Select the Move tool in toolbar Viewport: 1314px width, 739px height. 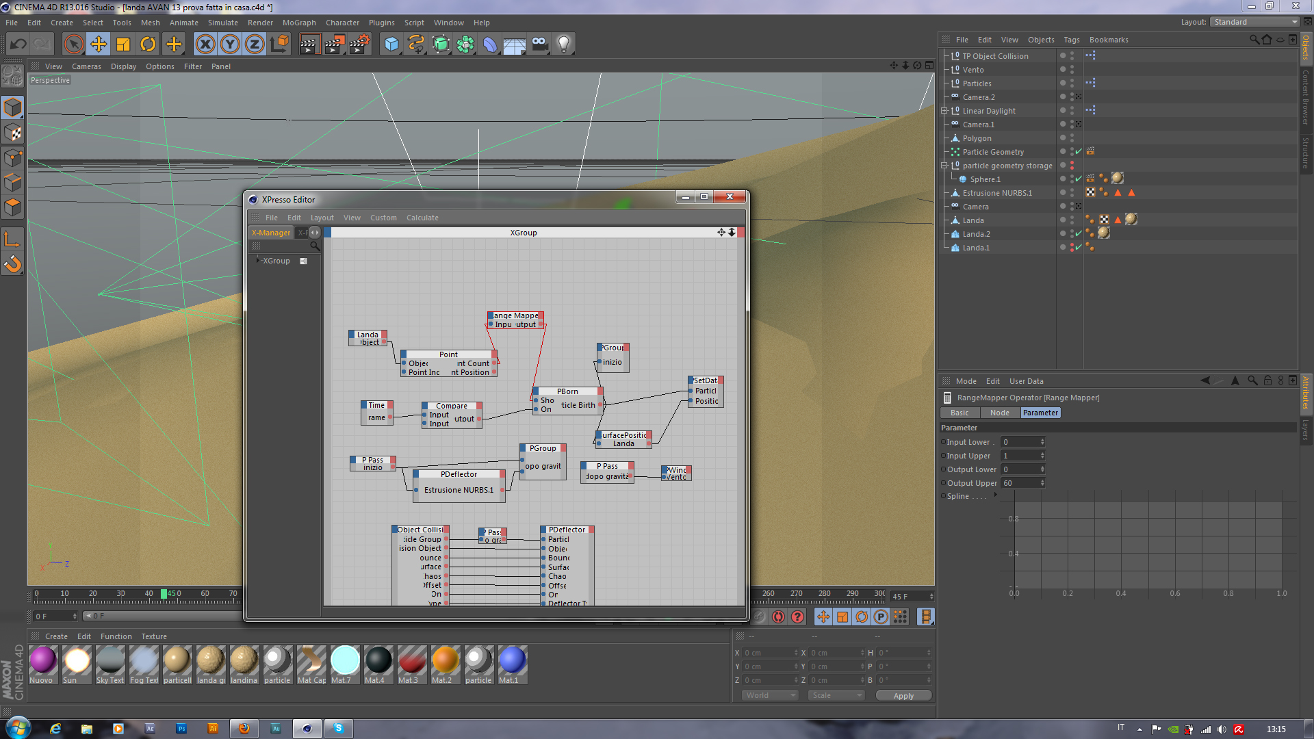click(x=99, y=44)
